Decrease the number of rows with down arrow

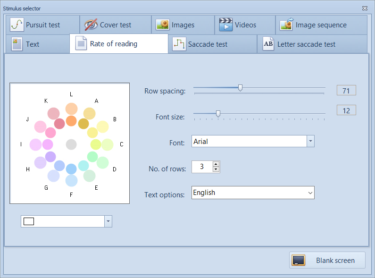(216, 169)
